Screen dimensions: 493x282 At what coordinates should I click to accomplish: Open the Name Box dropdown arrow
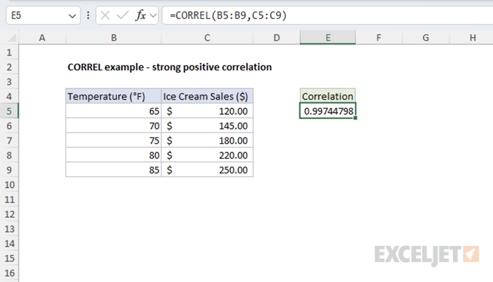73,16
